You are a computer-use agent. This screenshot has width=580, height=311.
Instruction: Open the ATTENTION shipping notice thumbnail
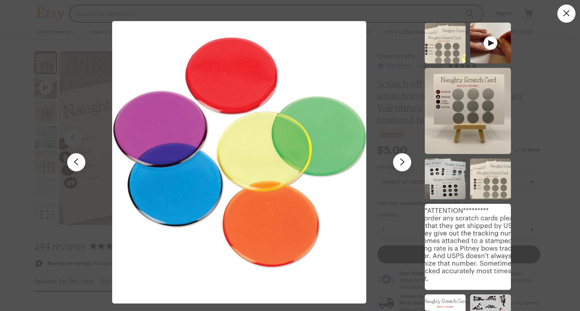(468, 247)
